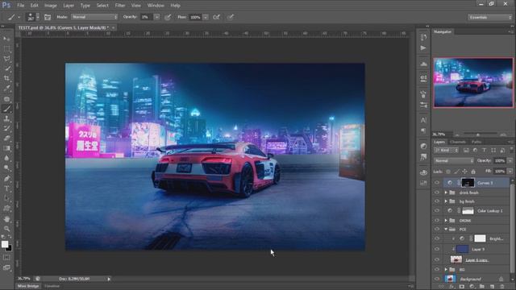Hide the DRONE group
516x290 pixels.
437,220
